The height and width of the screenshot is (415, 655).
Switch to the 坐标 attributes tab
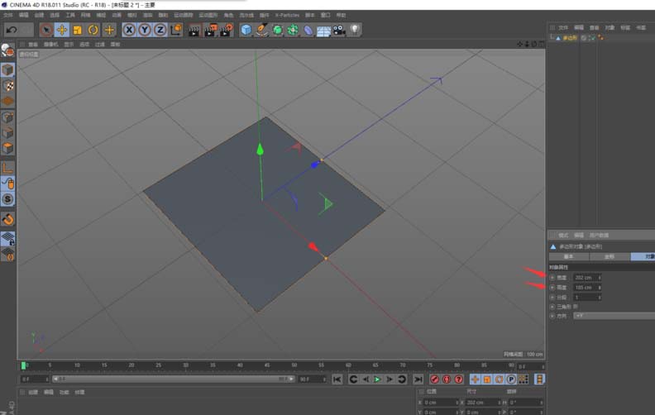tap(609, 257)
